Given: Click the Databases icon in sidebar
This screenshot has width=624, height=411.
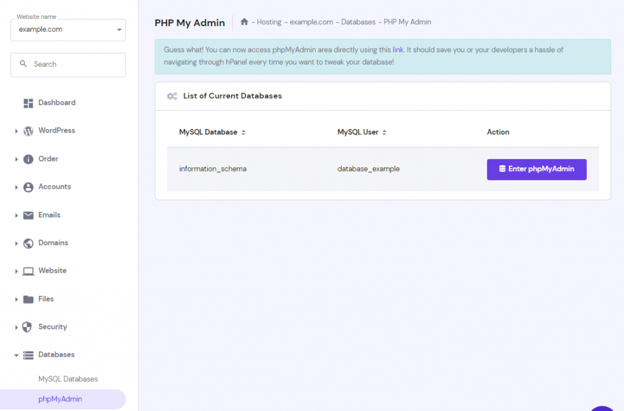Looking at the screenshot, I should pos(28,355).
